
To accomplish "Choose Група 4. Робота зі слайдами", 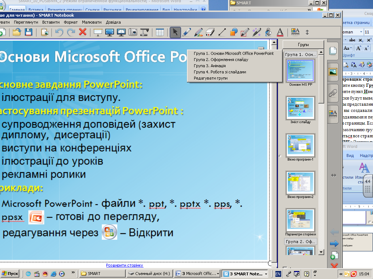I will point(220,72).
